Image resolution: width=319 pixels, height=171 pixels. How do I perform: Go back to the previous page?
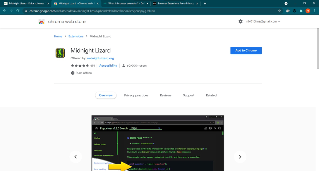4,11
